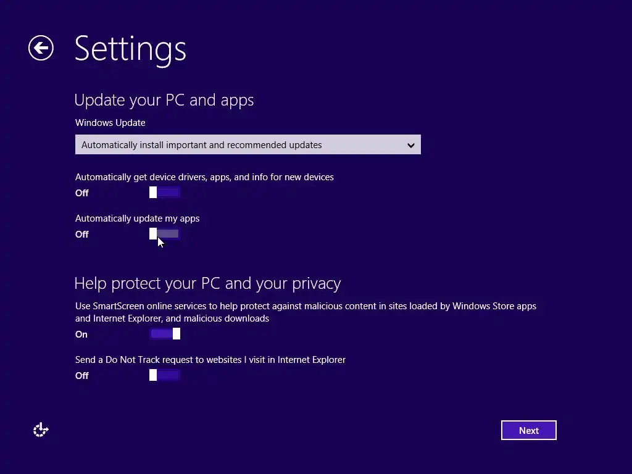Viewport: 632px width, 474px height.
Task: Click 'Off' status under device drivers
Action: [82, 193]
